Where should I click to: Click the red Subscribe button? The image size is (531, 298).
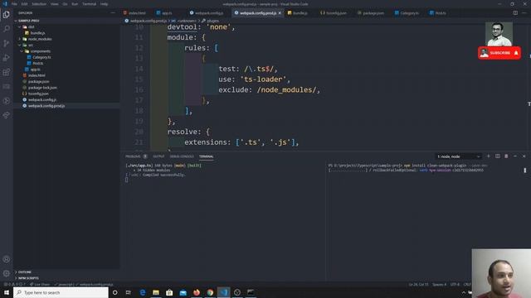coord(499,53)
